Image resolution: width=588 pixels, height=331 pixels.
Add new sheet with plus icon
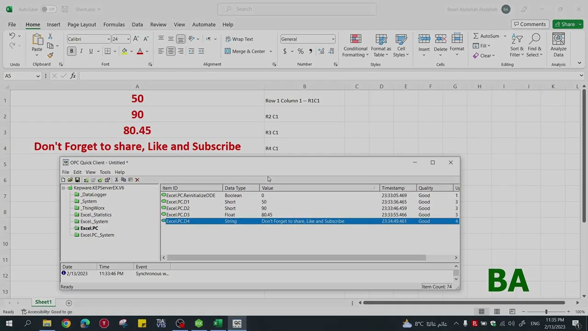click(x=69, y=302)
